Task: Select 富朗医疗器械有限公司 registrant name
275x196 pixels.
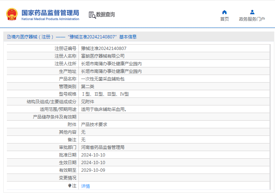Action: (x=103, y=56)
